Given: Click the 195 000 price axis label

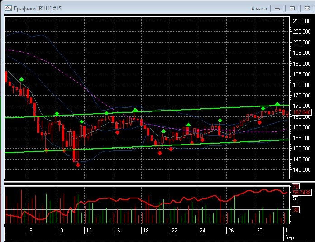Looking at the screenshot, I should pos(301,53).
